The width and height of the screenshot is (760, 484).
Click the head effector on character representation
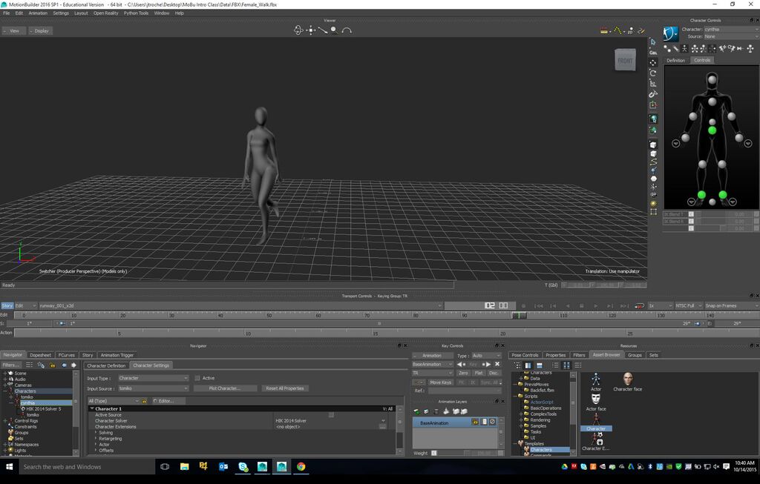tap(712, 80)
